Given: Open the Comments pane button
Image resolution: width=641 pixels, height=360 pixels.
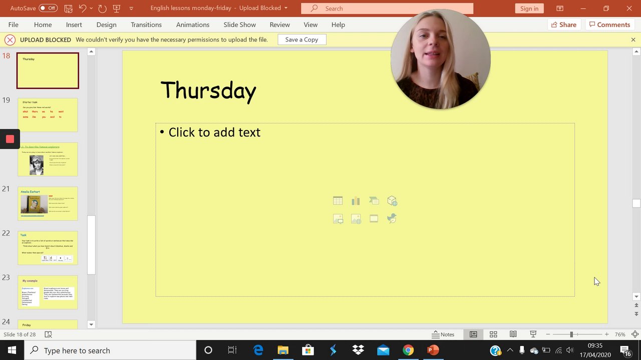Looking at the screenshot, I should tap(609, 24).
